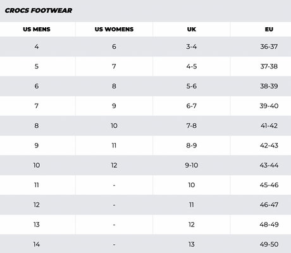Click UK size 6-7 cell
This screenshot has height=253, width=291.
point(192,106)
